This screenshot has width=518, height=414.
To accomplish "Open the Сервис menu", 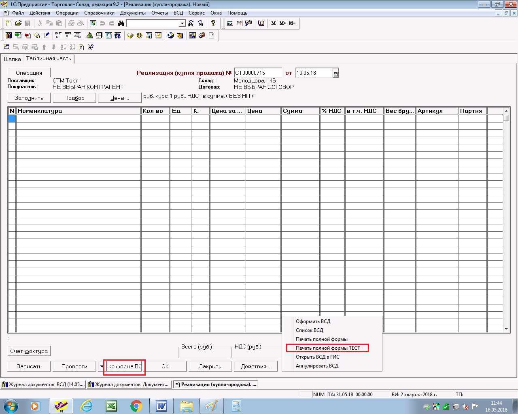I will (196, 13).
